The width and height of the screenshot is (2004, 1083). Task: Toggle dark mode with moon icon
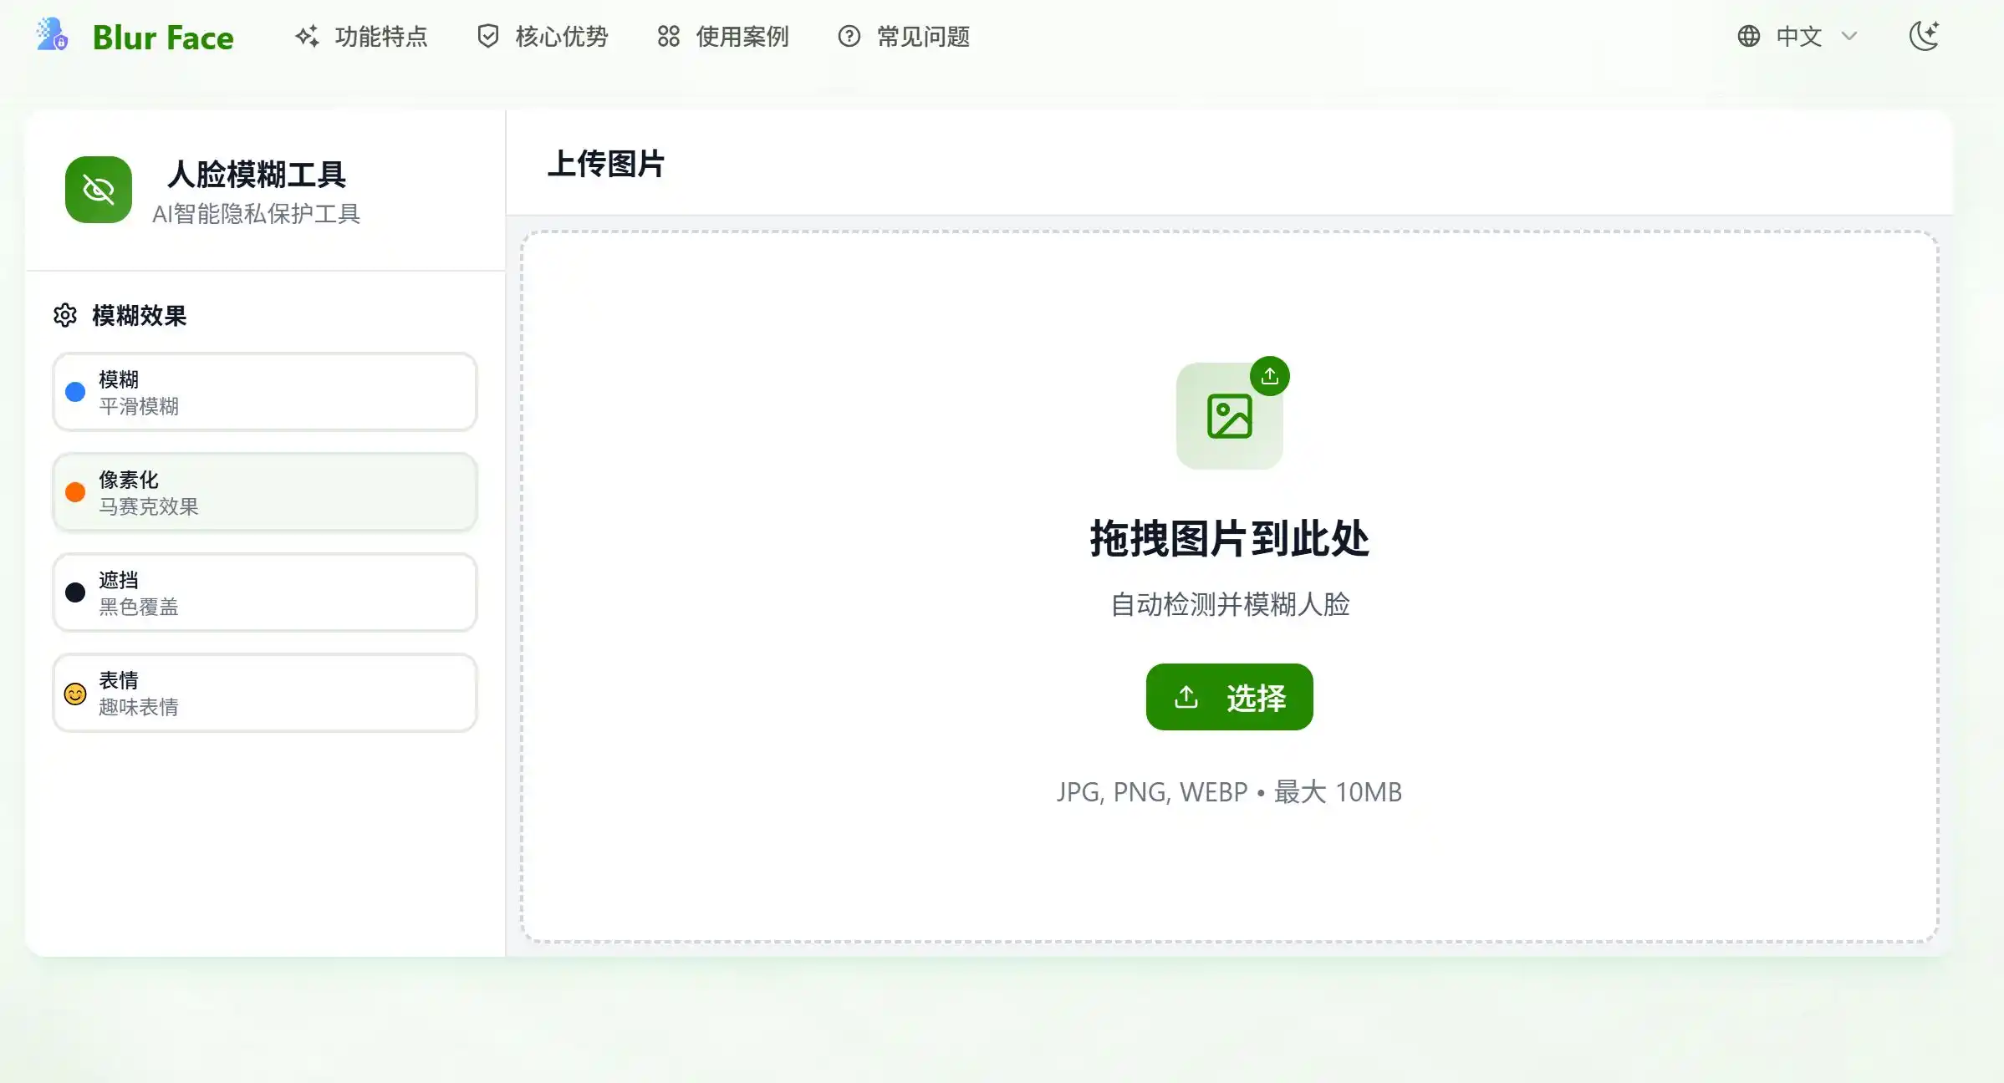[x=1924, y=36]
